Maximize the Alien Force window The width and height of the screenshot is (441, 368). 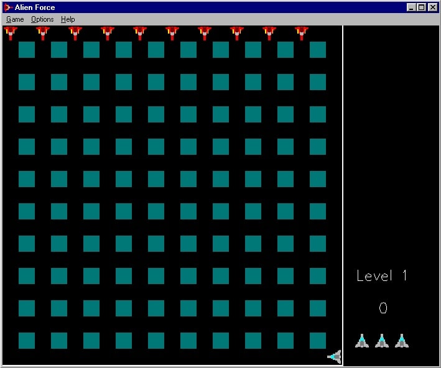[x=422, y=7]
